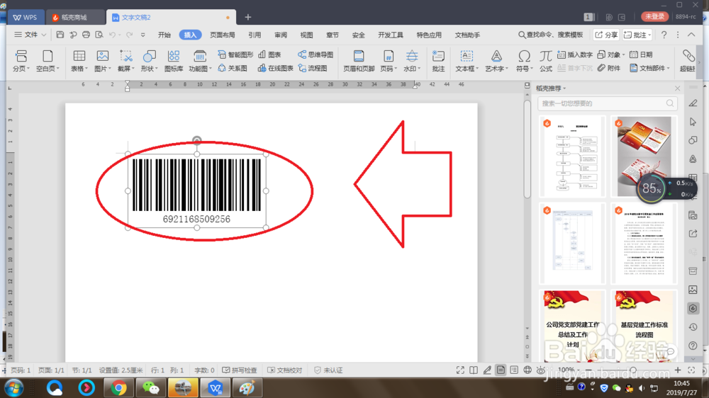Insert a chart with 图表

click(x=269, y=55)
